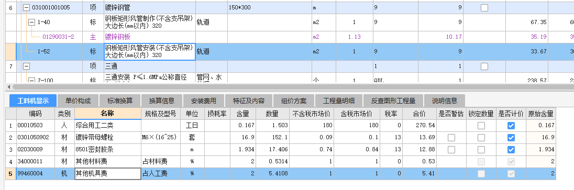Click the 税率 column header
The height and width of the screenshot is (190, 574).
pos(391,114)
